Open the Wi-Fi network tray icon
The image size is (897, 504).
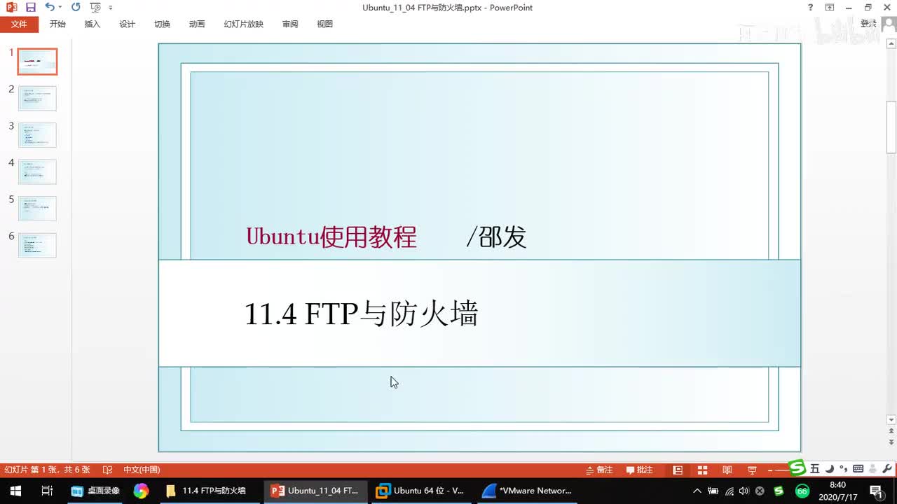(729, 491)
